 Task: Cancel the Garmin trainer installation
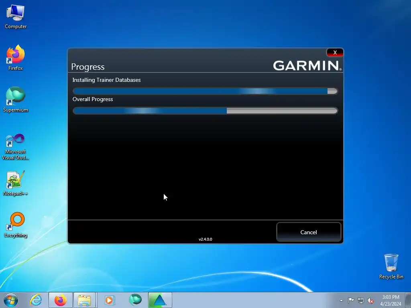point(309,232)
